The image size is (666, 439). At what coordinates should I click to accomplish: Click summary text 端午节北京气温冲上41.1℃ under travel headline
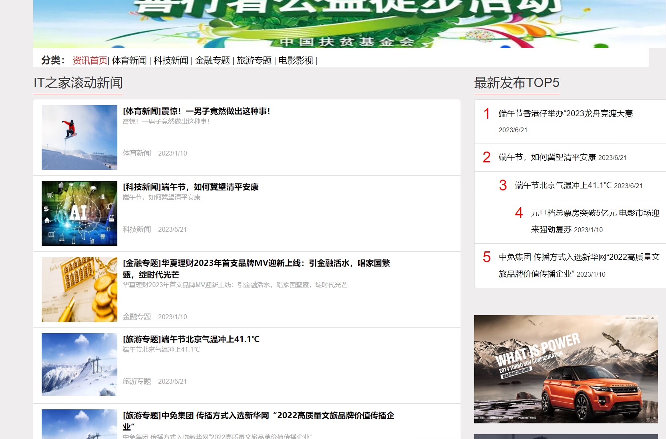(x=161, y=350)
